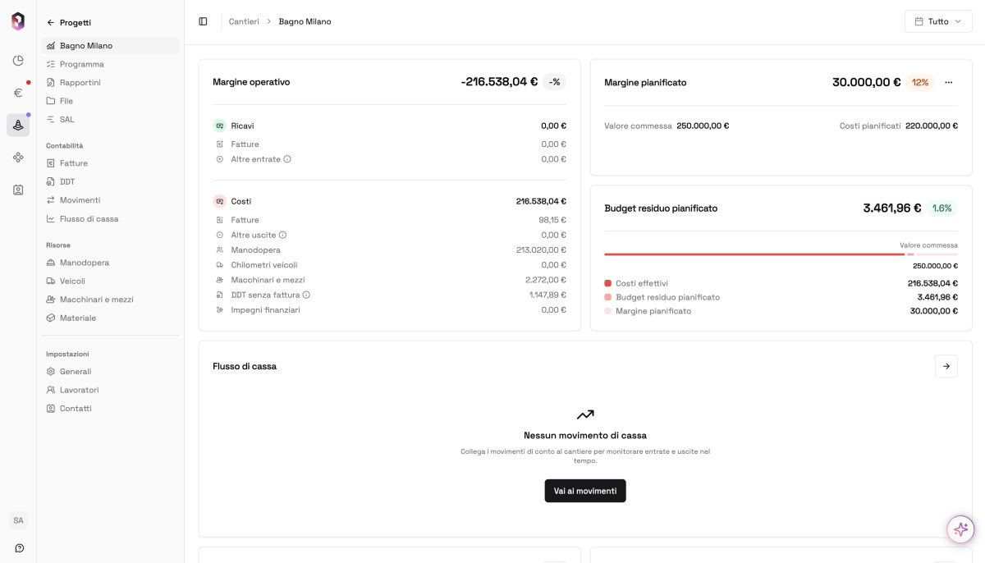The image size is (985, 563).
Task: Click the info icon beside Altre entrate
Action: click(x=287, y=159)
